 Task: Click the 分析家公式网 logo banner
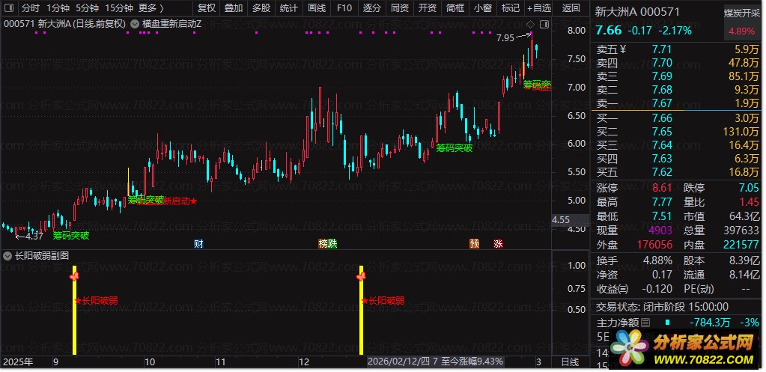point(684,350)
